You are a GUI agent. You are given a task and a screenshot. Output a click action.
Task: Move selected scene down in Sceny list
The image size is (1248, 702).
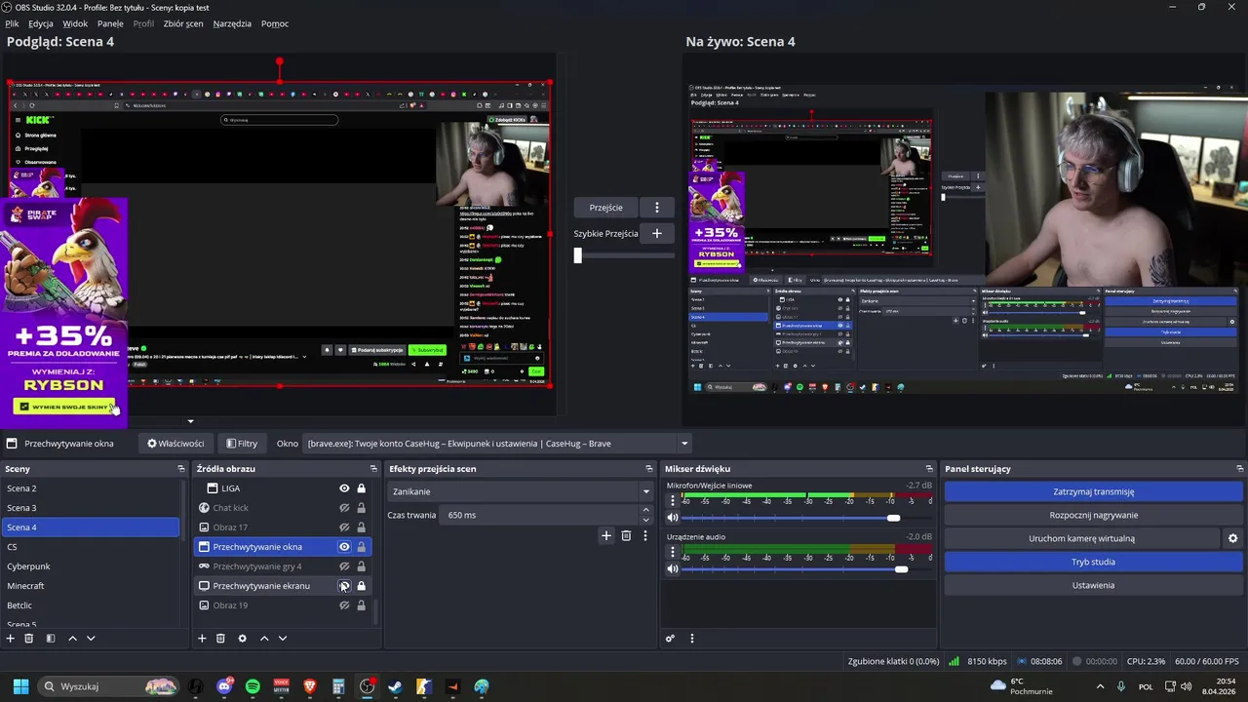pyautogui.click(x=91, y=639)
